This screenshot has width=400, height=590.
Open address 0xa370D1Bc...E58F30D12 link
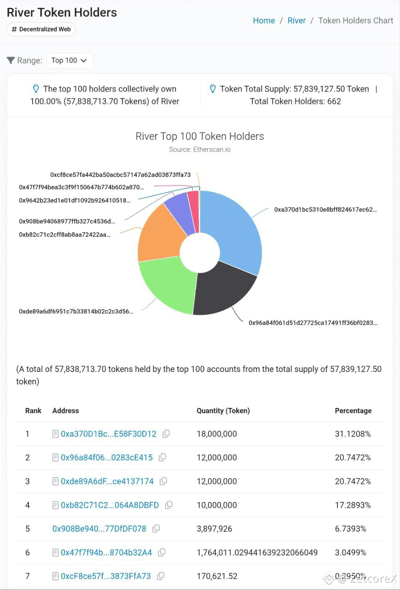108,434
